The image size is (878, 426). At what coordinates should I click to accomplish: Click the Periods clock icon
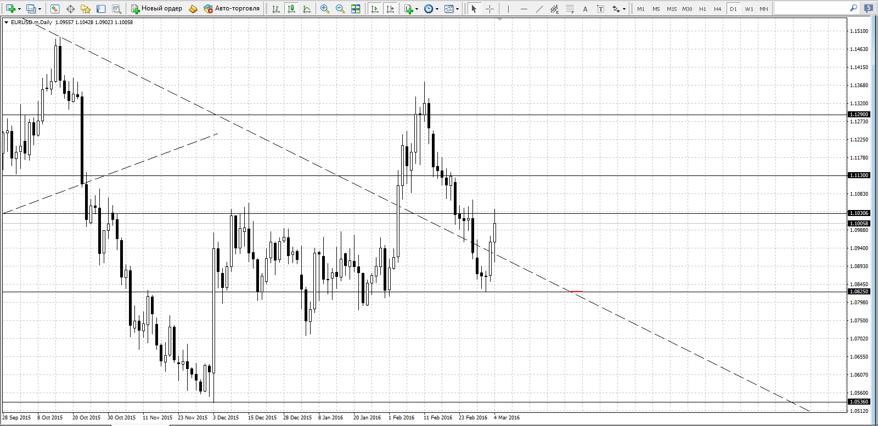tap(429, 9)
